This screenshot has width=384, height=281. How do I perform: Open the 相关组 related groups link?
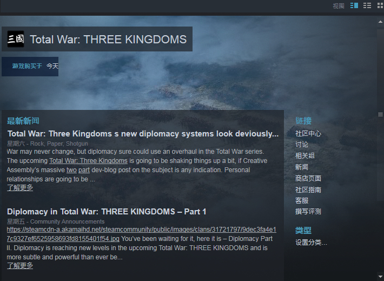point(305,156)
